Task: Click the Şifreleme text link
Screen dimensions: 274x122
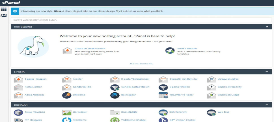Action: tap(79, 95)
